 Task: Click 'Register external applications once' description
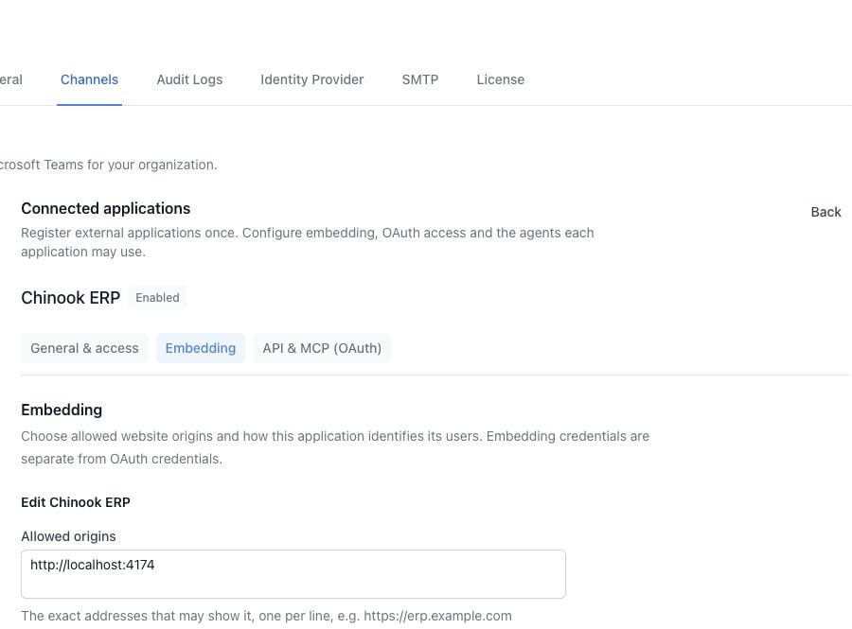tap(308, 242)
